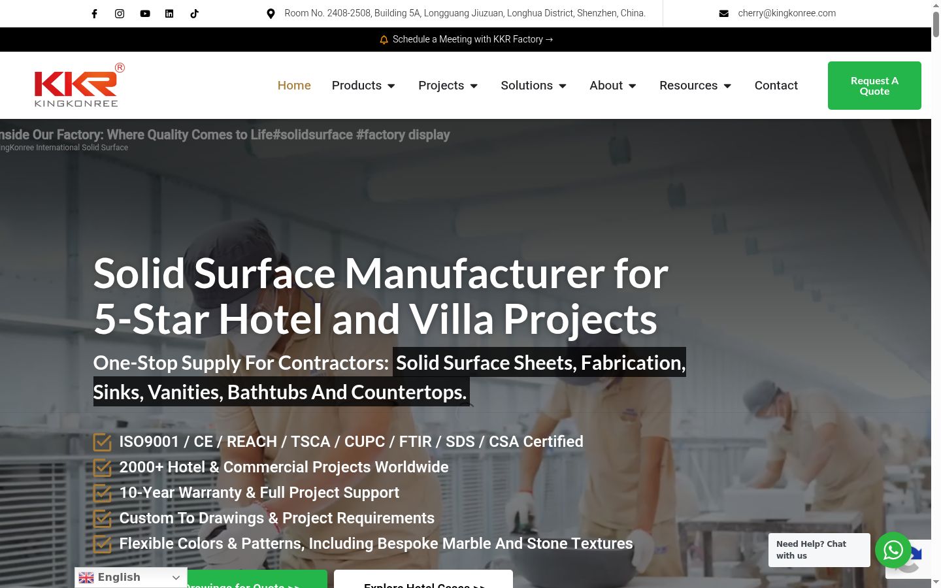Click the Shenzhen office address text
This screenshot has width=941, height=588.
point(465,13)
